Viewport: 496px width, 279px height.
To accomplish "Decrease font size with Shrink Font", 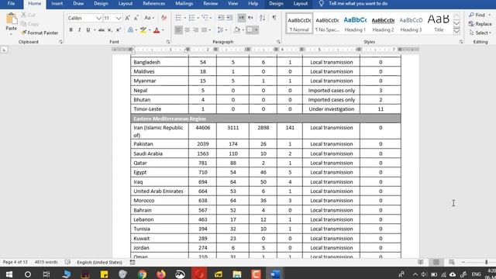I will 136,18.
